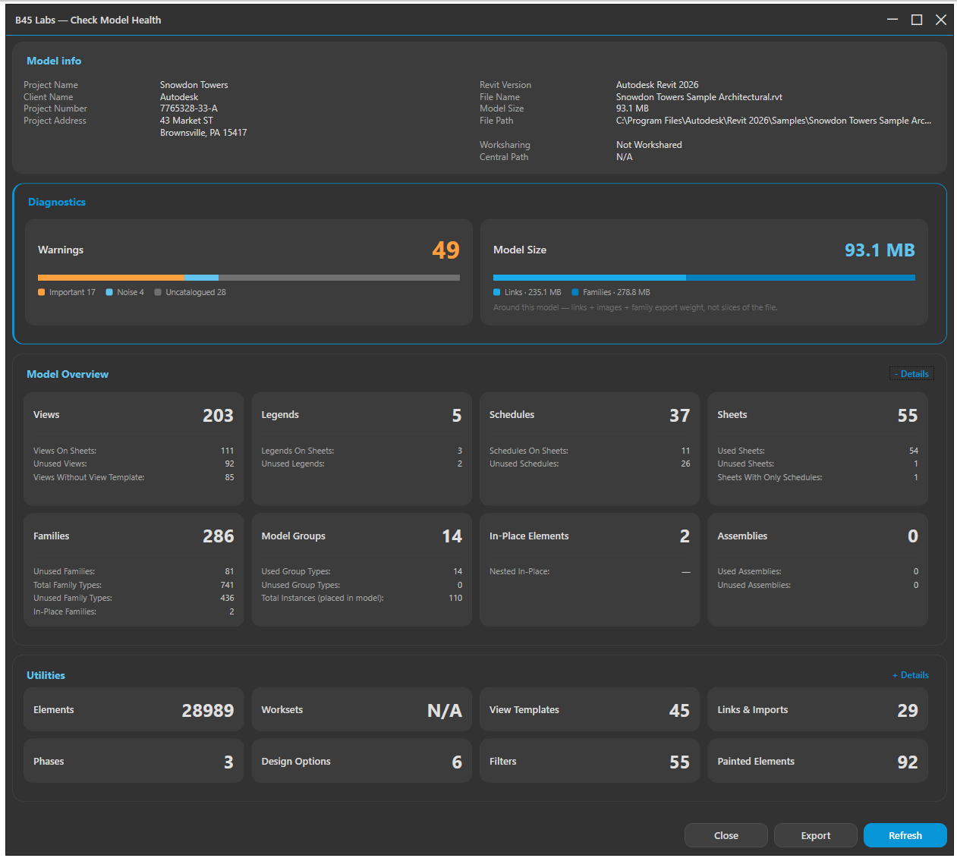Select the Views card showing 203
The width and height of the screenshot is (957, 858).
tap(134, 448)
